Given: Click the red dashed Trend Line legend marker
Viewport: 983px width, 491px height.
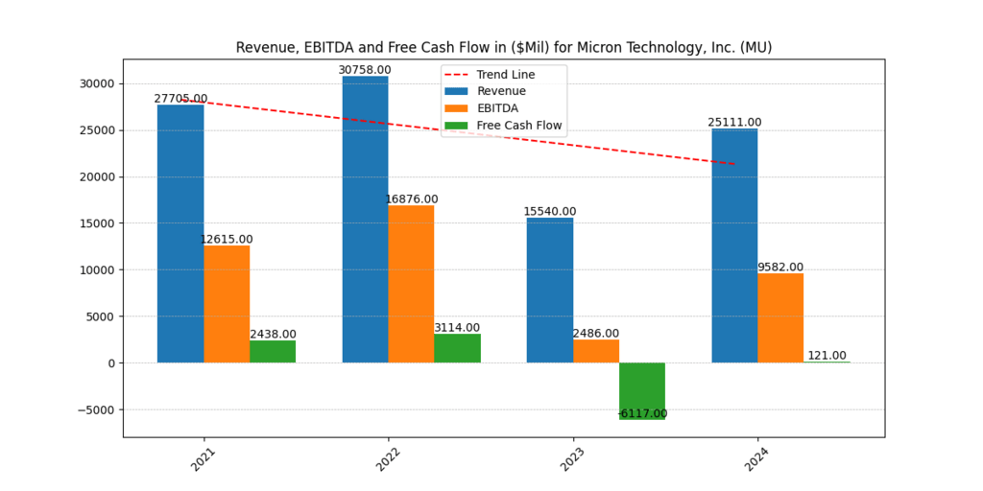Looking at the screenshot, I should click(x=458, y=75).
